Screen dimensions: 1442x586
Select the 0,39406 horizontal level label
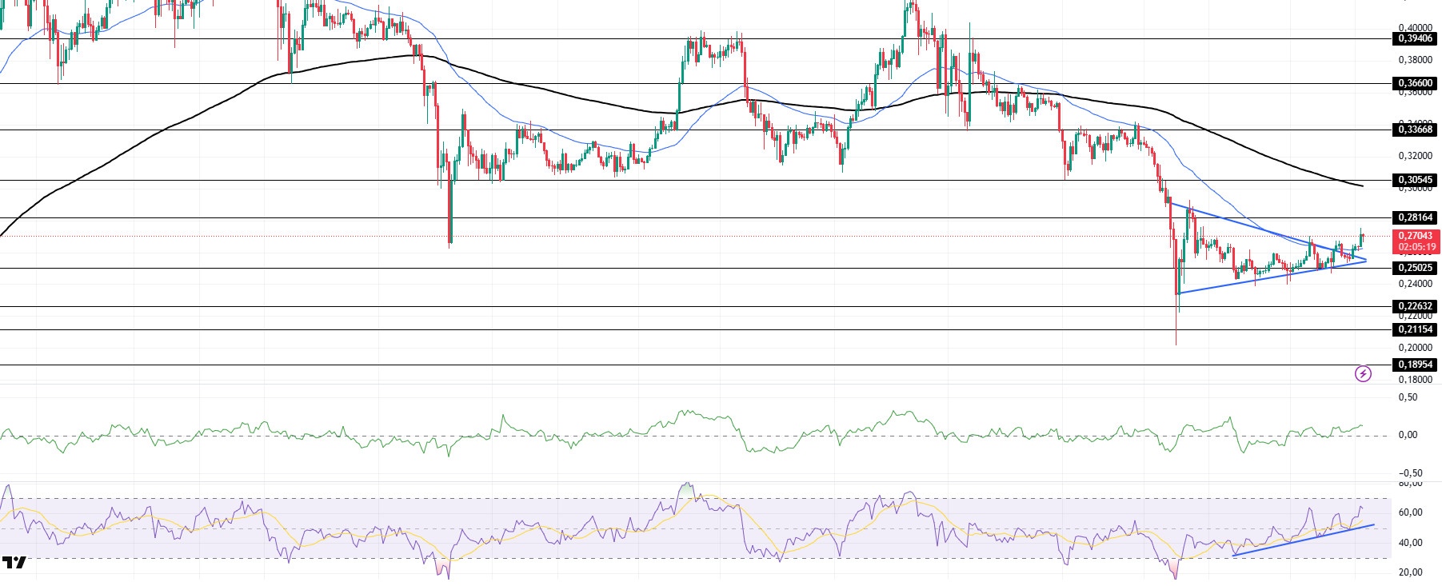pyautogui.click(x=1416, y=38)
